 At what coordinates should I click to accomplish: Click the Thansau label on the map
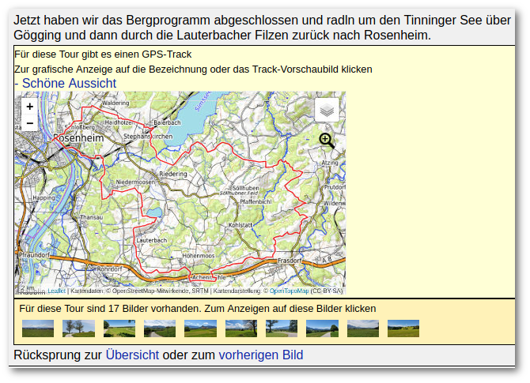tap(91, 217)
